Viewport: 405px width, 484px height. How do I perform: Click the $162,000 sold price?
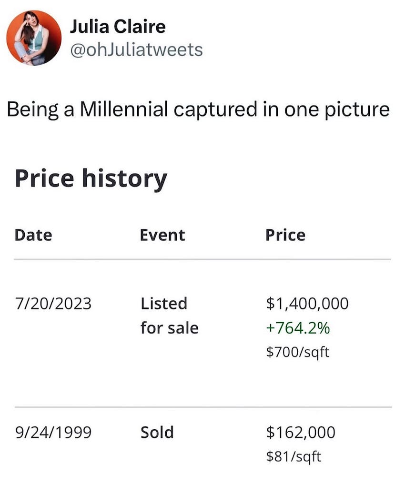pyautogui.click(x=301, y=432)
